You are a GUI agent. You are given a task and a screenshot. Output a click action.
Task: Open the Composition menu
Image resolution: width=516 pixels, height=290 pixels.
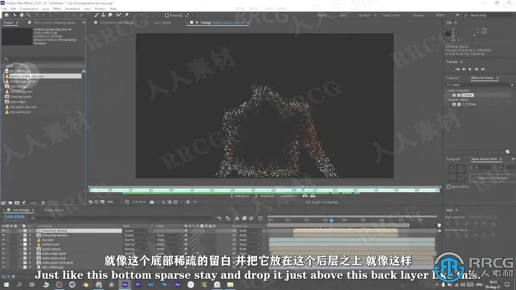click(29, 8)
